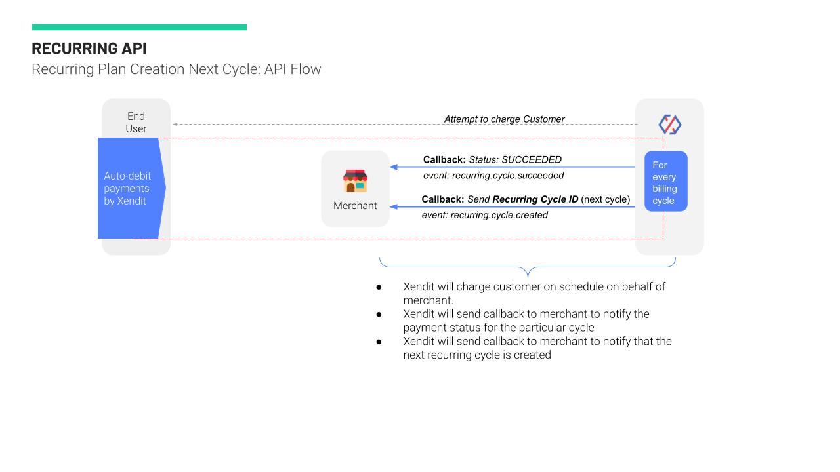Click bullet 'Xendit will charge customer on schedule'
This screenshot has width=840, height=472.
coord(534,293)
